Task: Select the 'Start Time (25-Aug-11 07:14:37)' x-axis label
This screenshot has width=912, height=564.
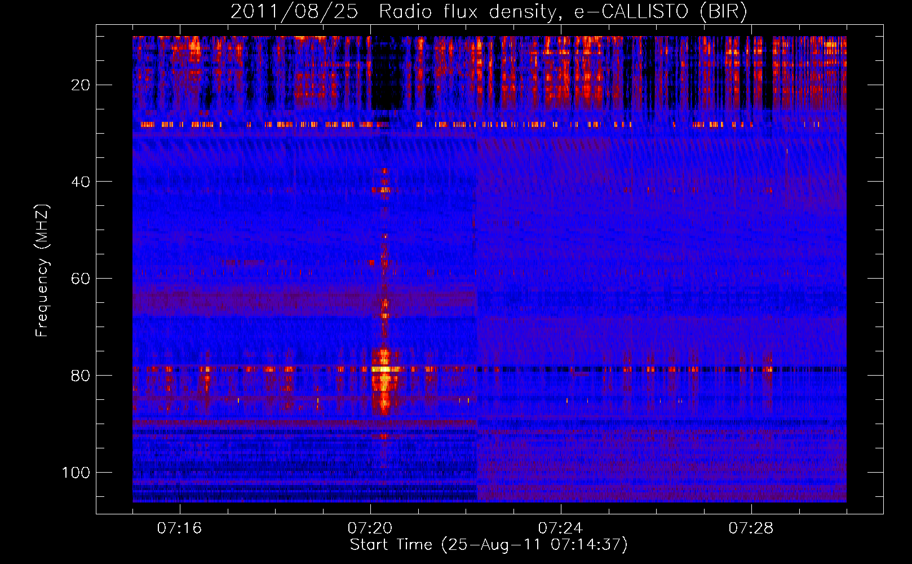Action: tap(489, 545)
